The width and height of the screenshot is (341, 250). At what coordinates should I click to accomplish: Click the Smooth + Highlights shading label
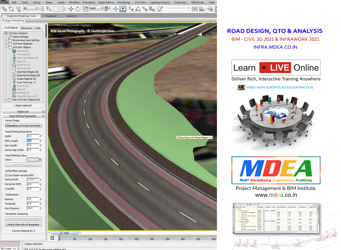point(82,25)
